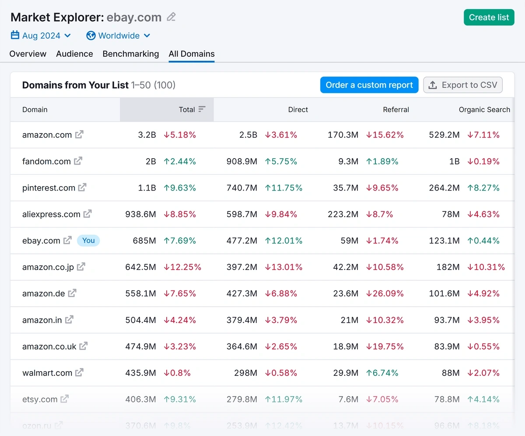The height and width of the screenshot is (436, 525).
Task: Switch to the Audience tab
Action: pos(74,54)
